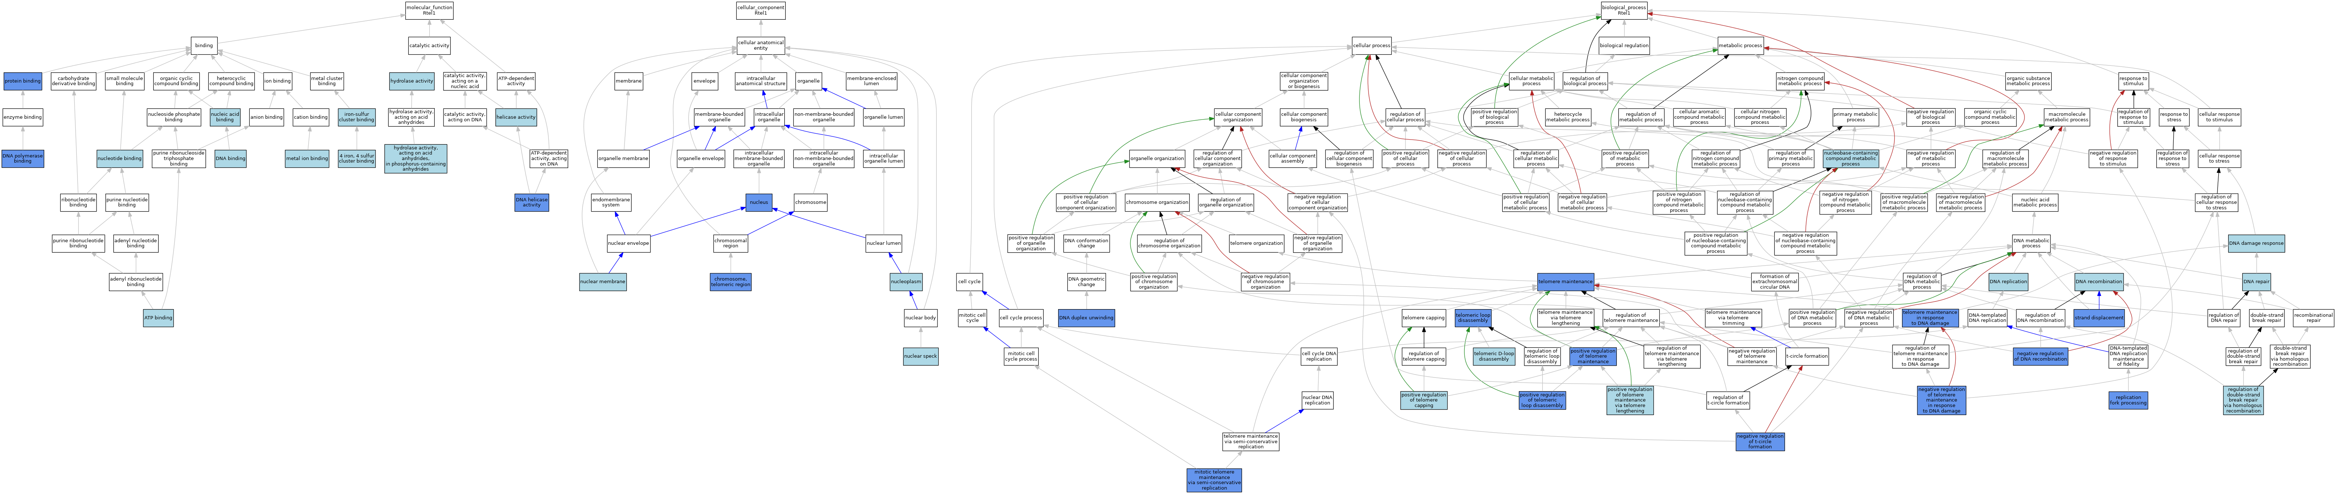
Task: Select the 't-circle formation' node
Action: [1807, 356]
